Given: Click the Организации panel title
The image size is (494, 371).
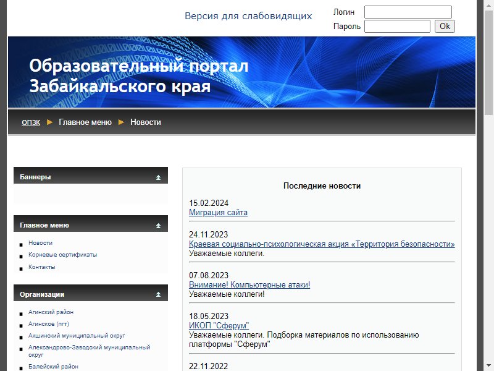Looking at the screenshot, I should click(42, 294).
